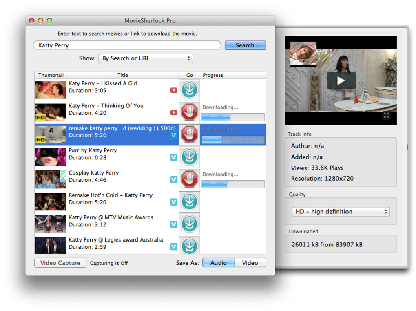
Task: Click the Thumbnail column header
Action: 51,75
